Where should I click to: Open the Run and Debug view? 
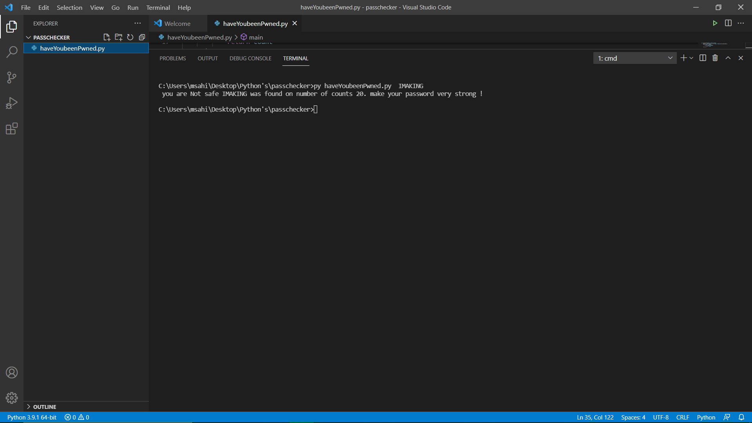coord(12,103)
